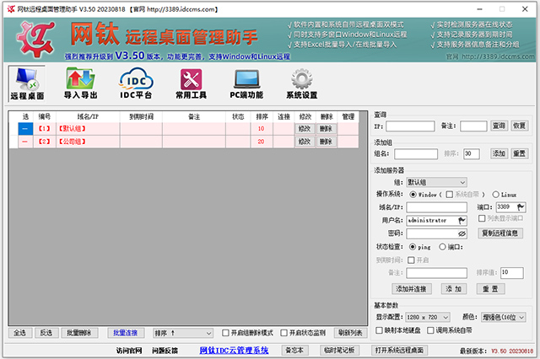Open 显示配置 1280 x 720 dropdown
Image resolution: width=540 pixels, height=359 pixels.
(428, 317)
